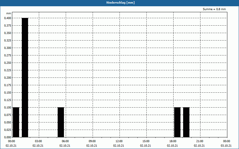
Task: Click the 00:00 label above 03.10.21
Action: [227, 141]
